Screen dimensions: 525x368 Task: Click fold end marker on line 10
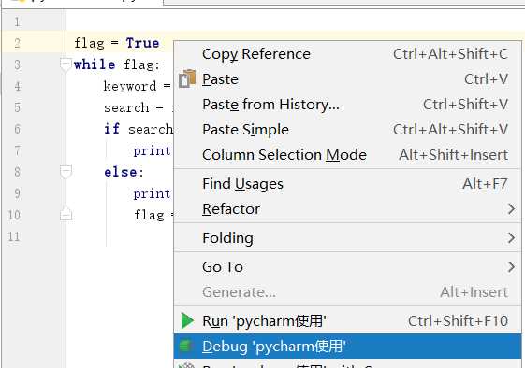pyautogui.click(x=66, y=215)
